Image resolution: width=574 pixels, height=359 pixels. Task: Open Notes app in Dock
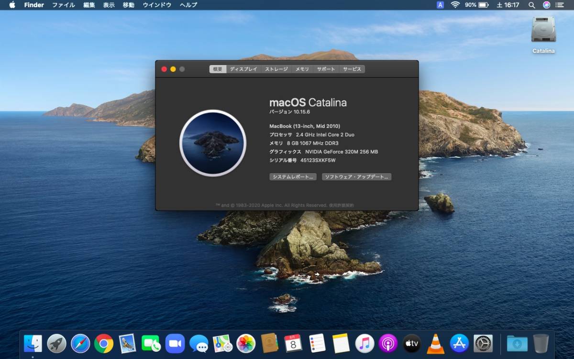click(x=341, y=343)
